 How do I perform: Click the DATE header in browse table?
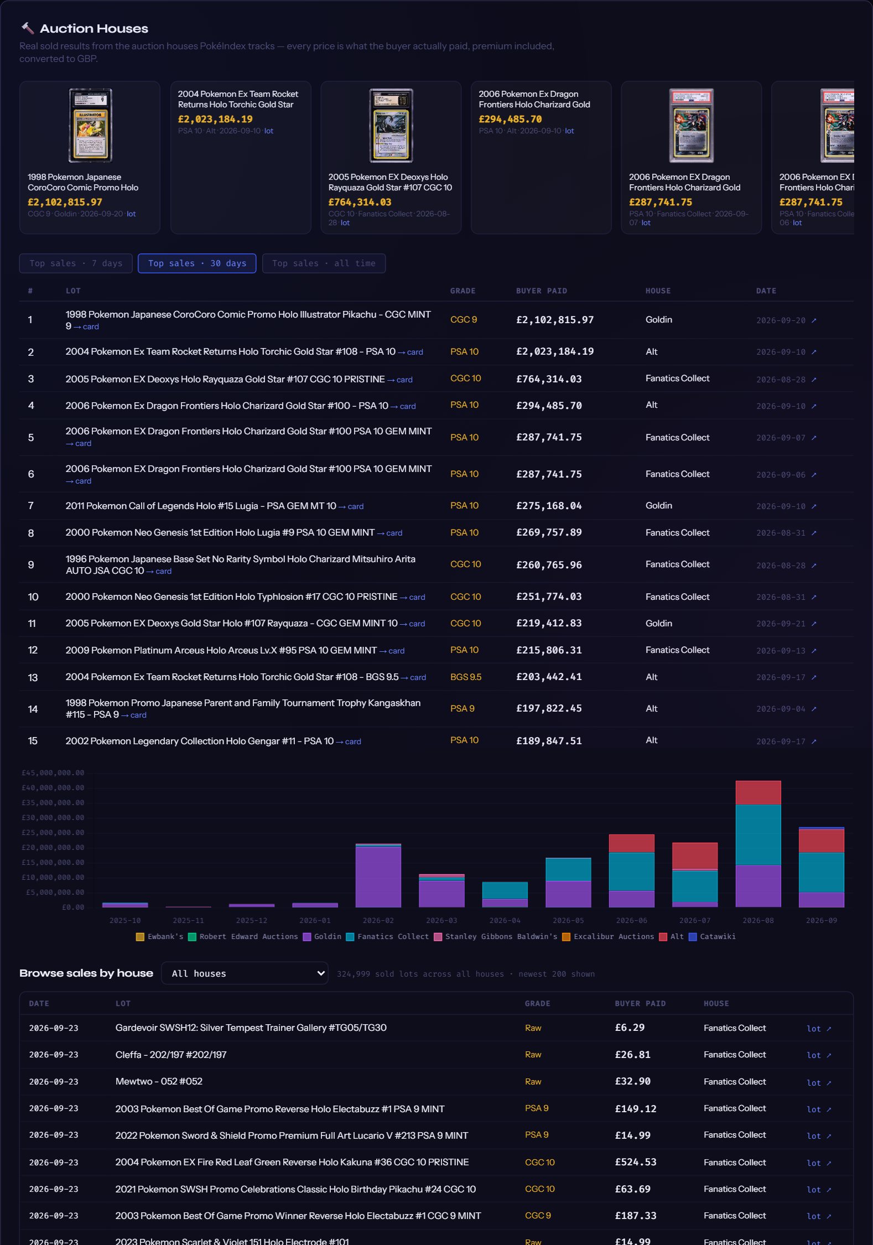tap(39, 1004)
